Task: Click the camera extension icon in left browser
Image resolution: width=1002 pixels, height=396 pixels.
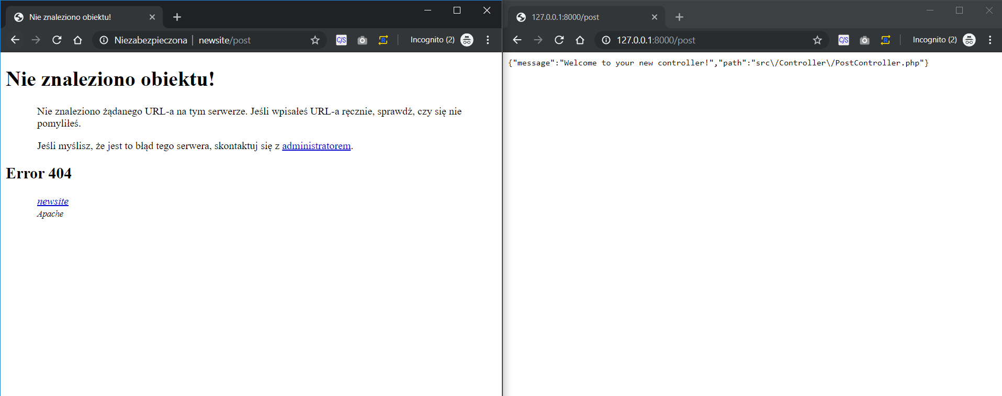Action: click(x=362, y=40)
